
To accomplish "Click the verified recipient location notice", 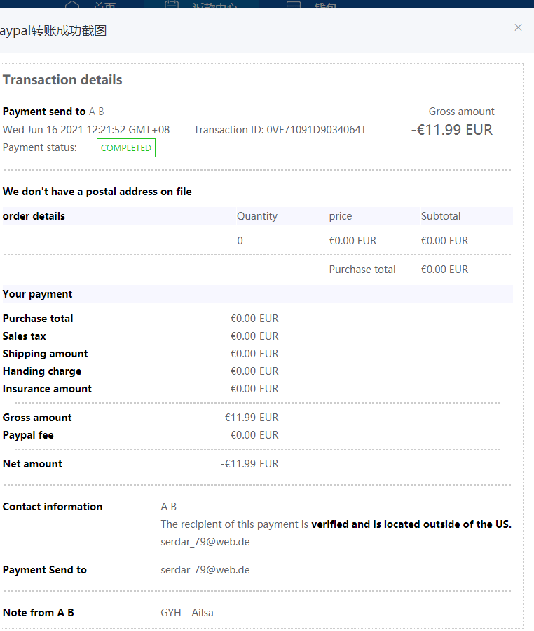I will coord(336,524).
